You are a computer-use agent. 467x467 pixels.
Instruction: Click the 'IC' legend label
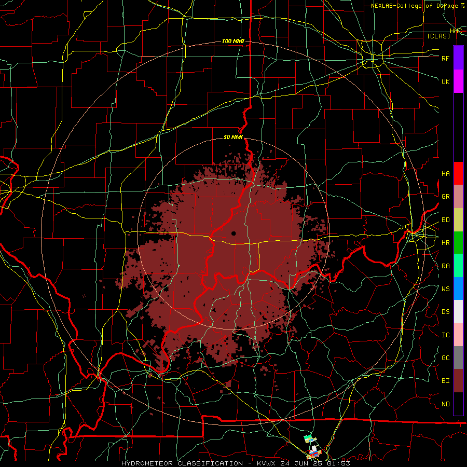coord(445,335)
